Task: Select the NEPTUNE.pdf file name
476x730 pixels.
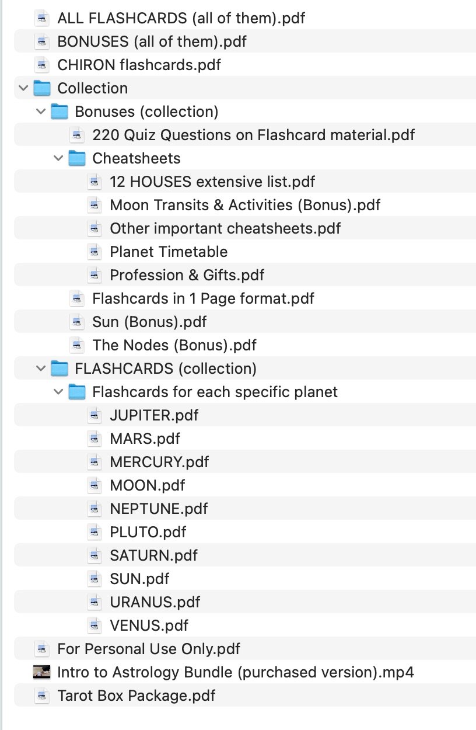Action: pos(159,509)
